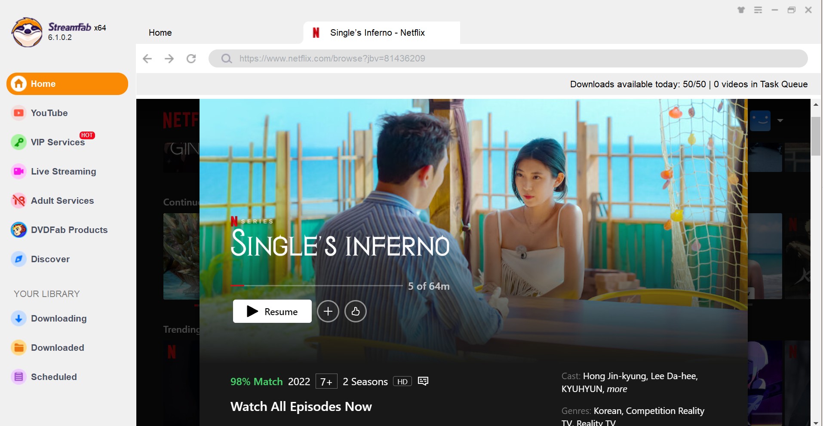This screenshot has height=426, width=823.
Task: Click the vertical scrollbar thumb
Action: (816, 136)
